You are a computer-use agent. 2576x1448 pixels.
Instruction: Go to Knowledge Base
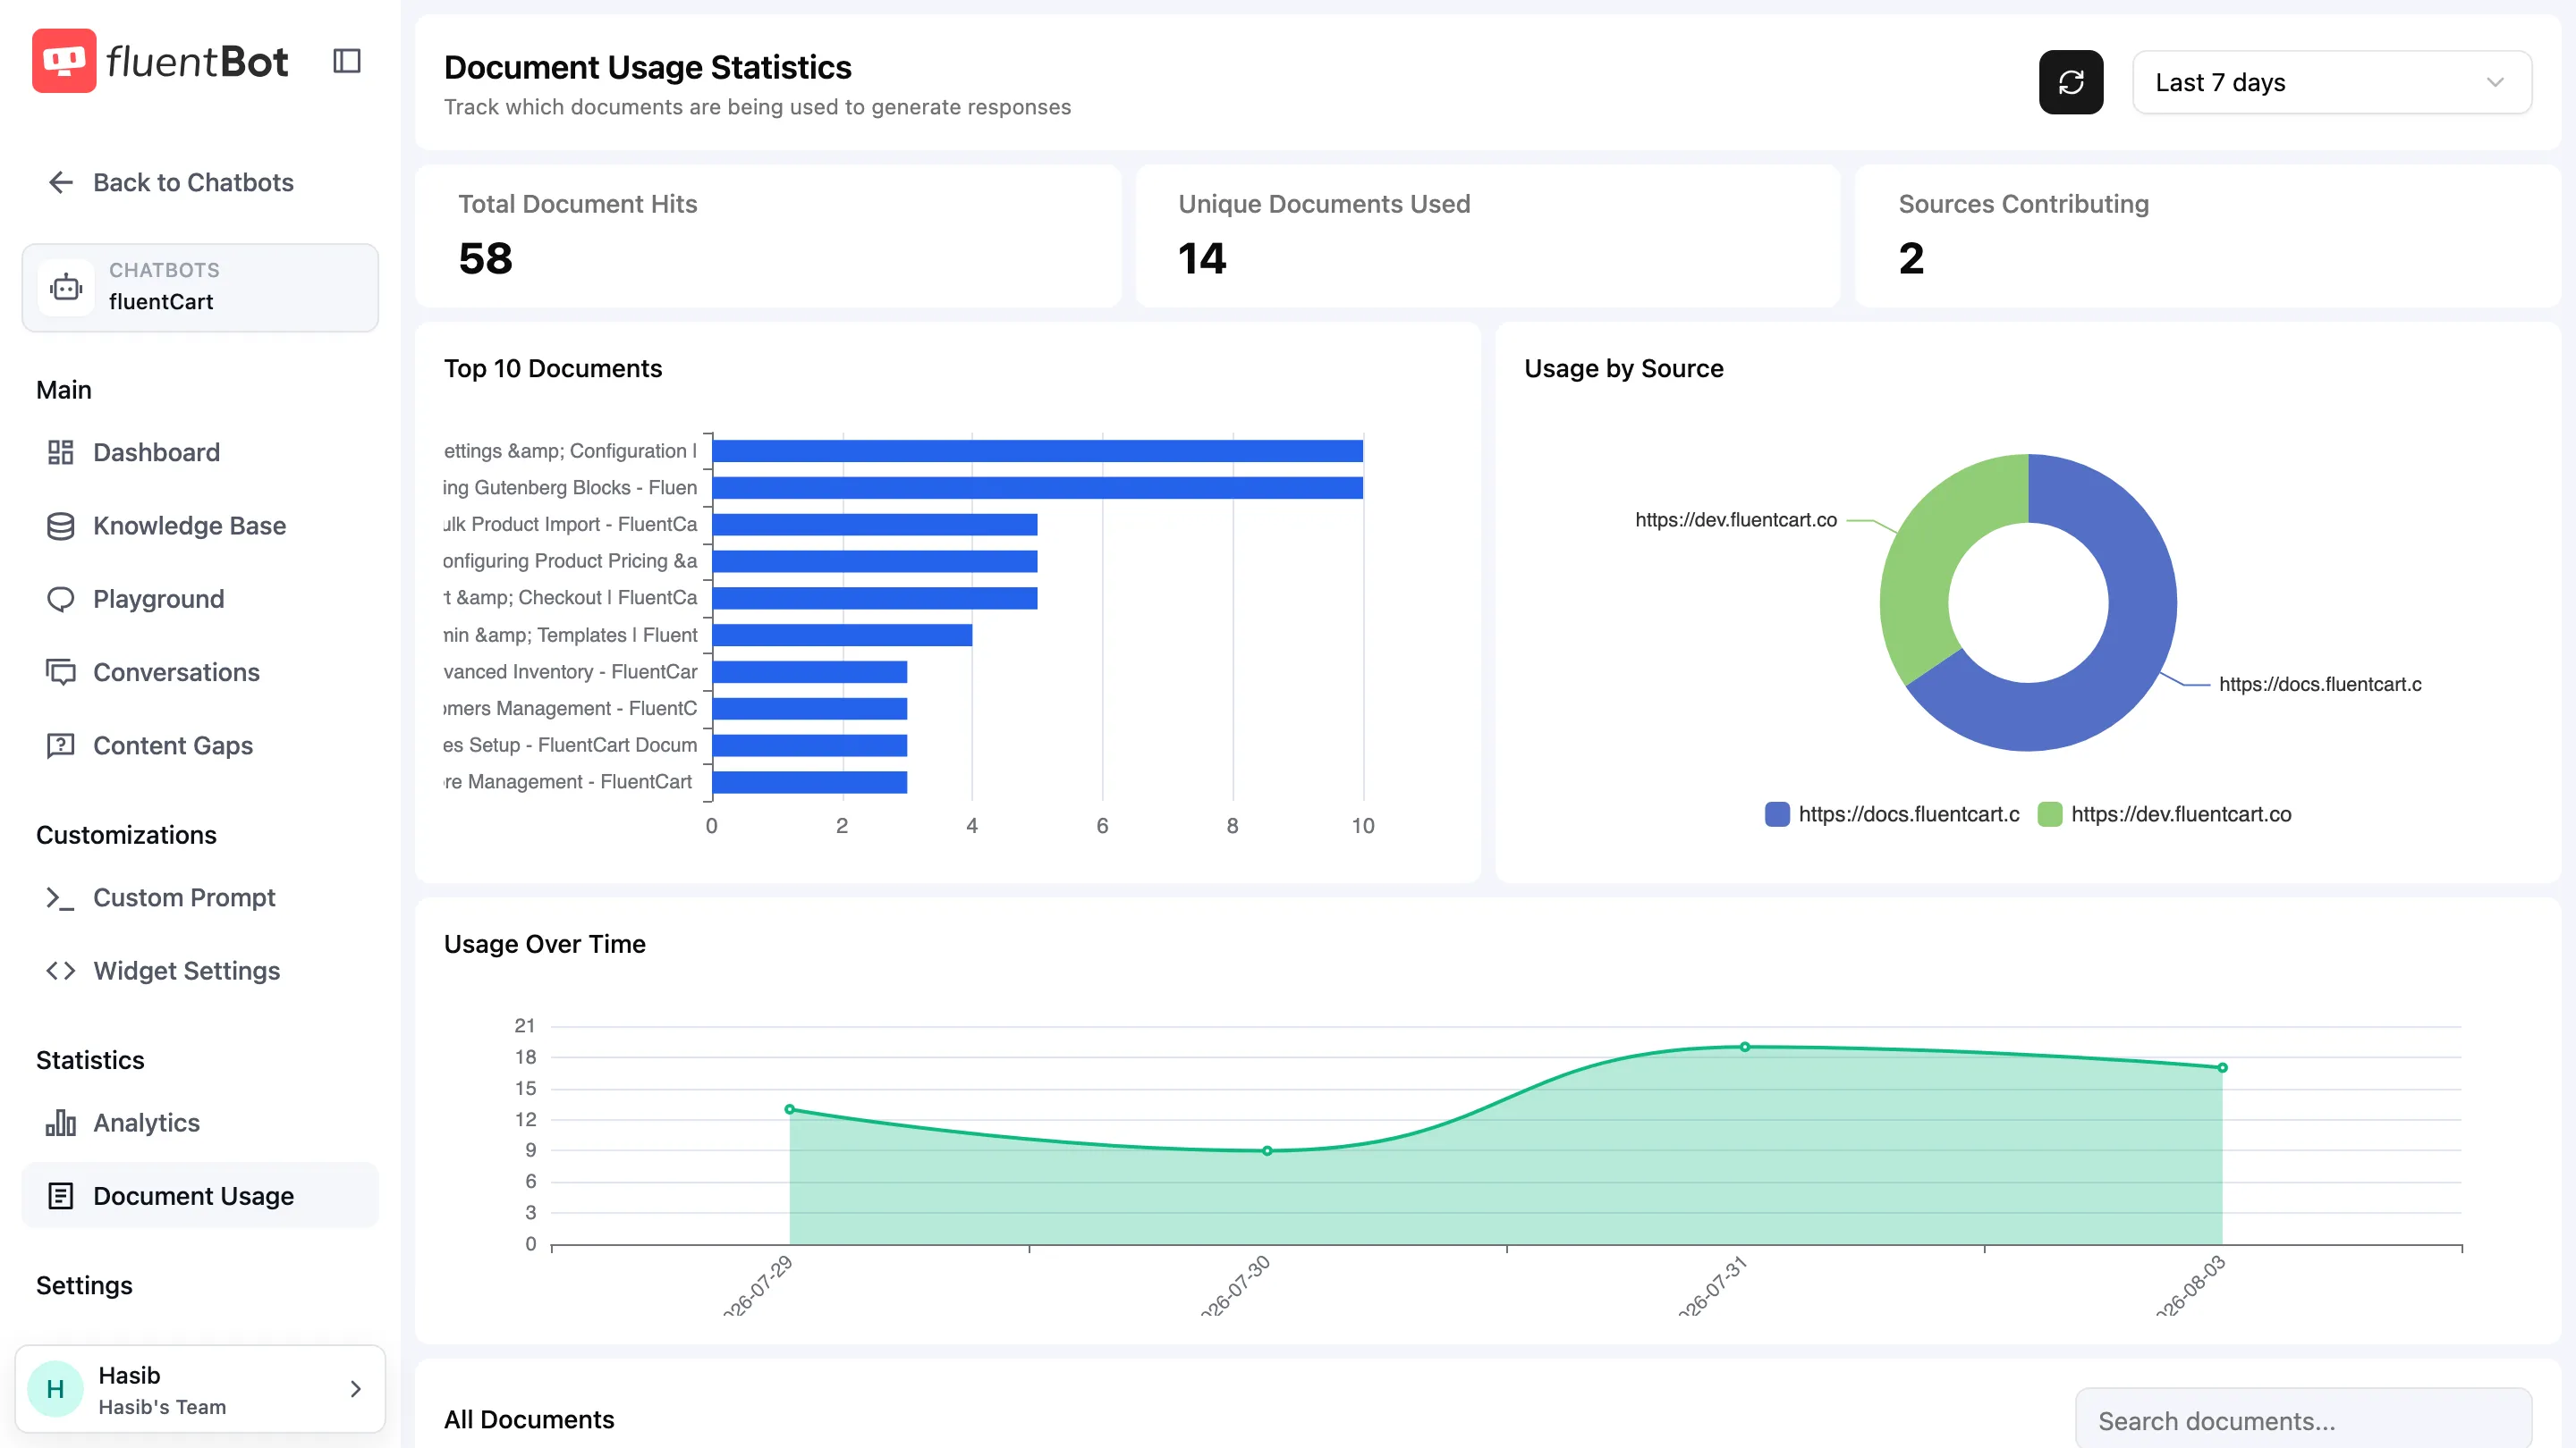(200, 526)
